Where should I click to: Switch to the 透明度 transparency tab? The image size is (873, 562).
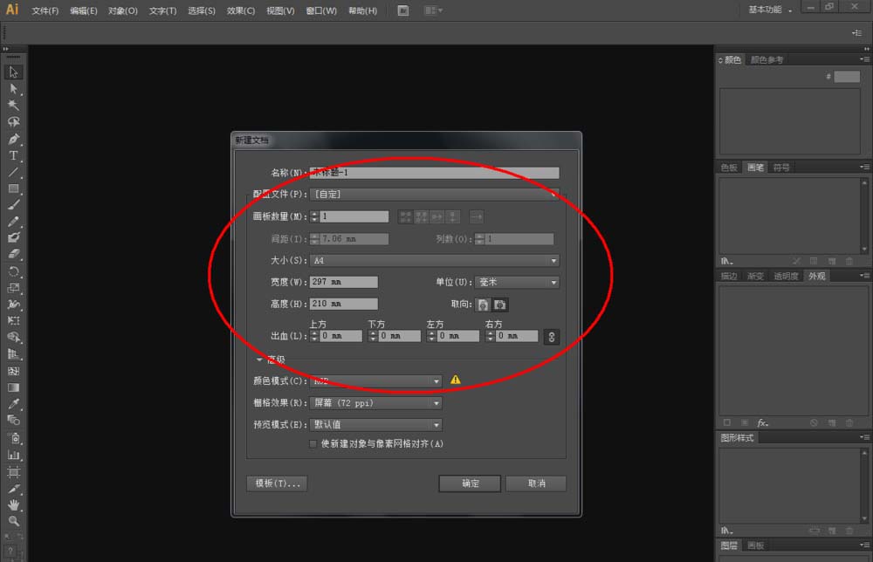(786, 276)
